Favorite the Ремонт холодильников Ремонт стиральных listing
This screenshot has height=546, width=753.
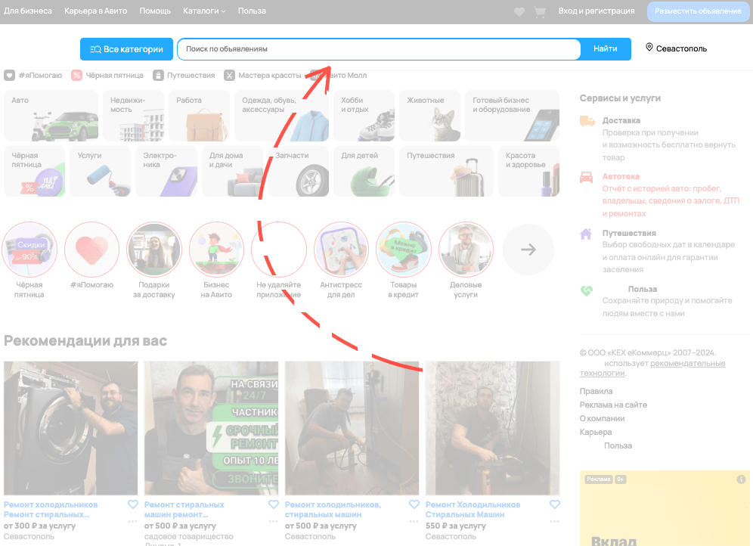[132, 504]
